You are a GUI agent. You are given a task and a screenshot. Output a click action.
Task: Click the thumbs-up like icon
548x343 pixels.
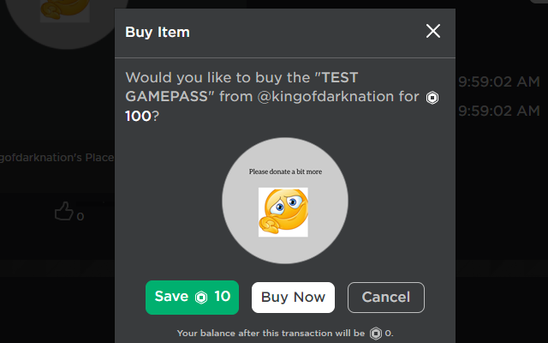pyautogui.click(x=63, y=211)
